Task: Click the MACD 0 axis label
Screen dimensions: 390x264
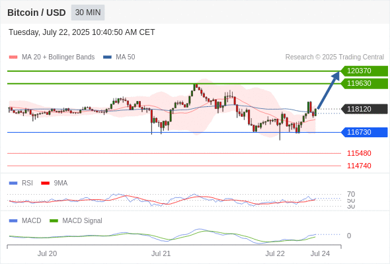Action: coord(349,236)
